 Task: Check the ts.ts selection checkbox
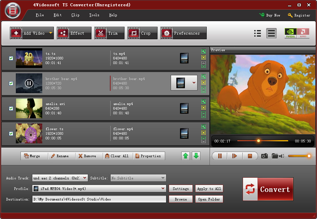tap(11, 58)
